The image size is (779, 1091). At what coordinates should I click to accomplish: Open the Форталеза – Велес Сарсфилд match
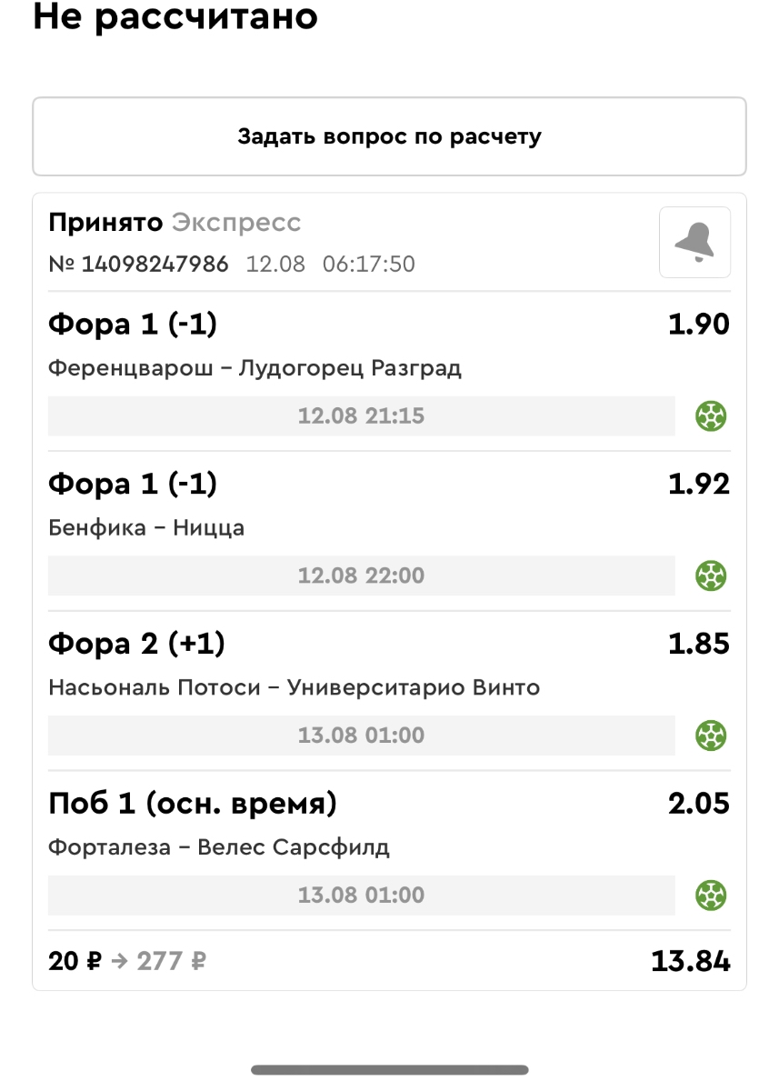click(x=218, y=847)
